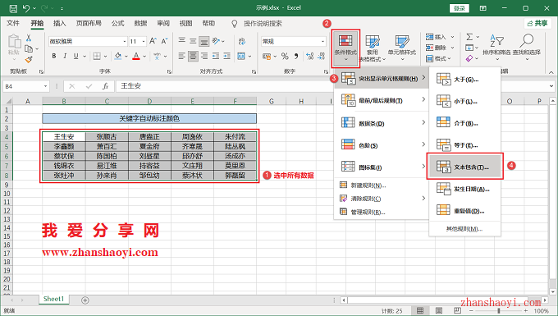Click the 单元格样式 cell styles icon
The image size is (558, 316).
point(402,48)
